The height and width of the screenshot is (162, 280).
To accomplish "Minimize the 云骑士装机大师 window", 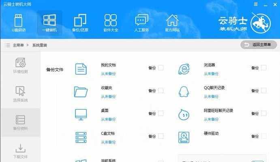I will pyautogui.click(x=265, y=5).
